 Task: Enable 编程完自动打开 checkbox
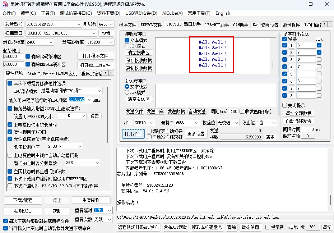point(149,131)
